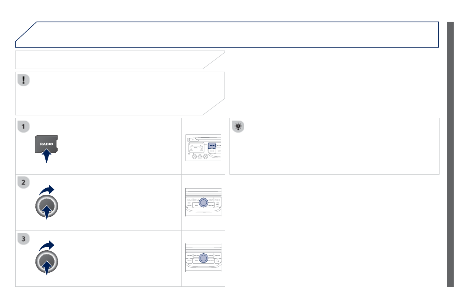The image size is (454, 302).
Task: Click the step number 3 badge
Action: pos(24,239)
